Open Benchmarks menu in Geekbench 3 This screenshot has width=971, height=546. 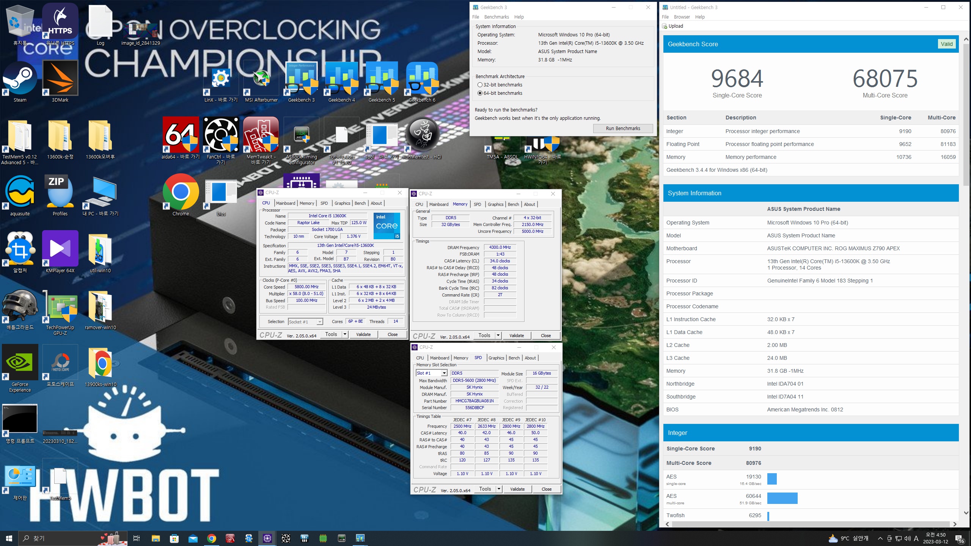496,17
